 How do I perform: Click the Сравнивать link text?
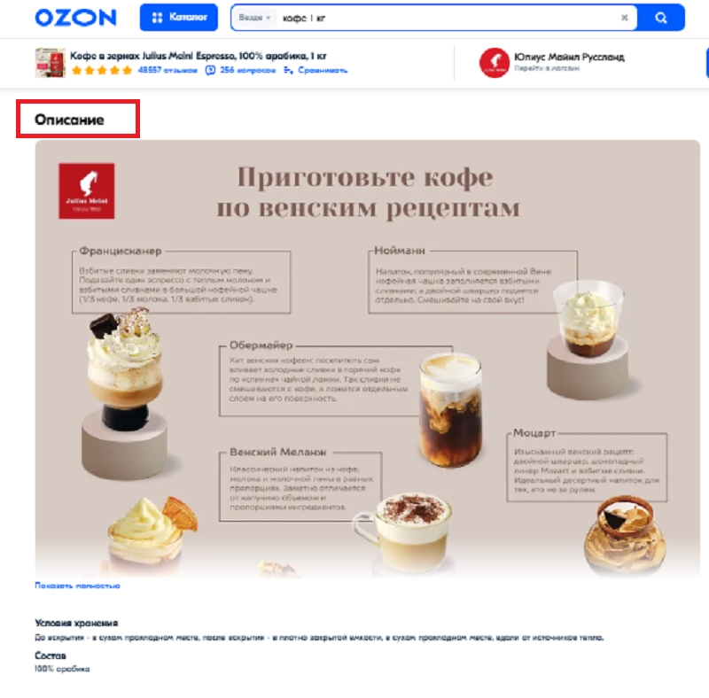[x=323, y=70]
